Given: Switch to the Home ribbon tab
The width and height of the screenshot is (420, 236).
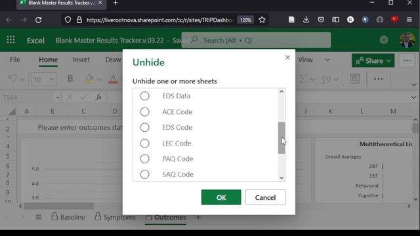Looking at the screenshot, I should tap(48, 60).
